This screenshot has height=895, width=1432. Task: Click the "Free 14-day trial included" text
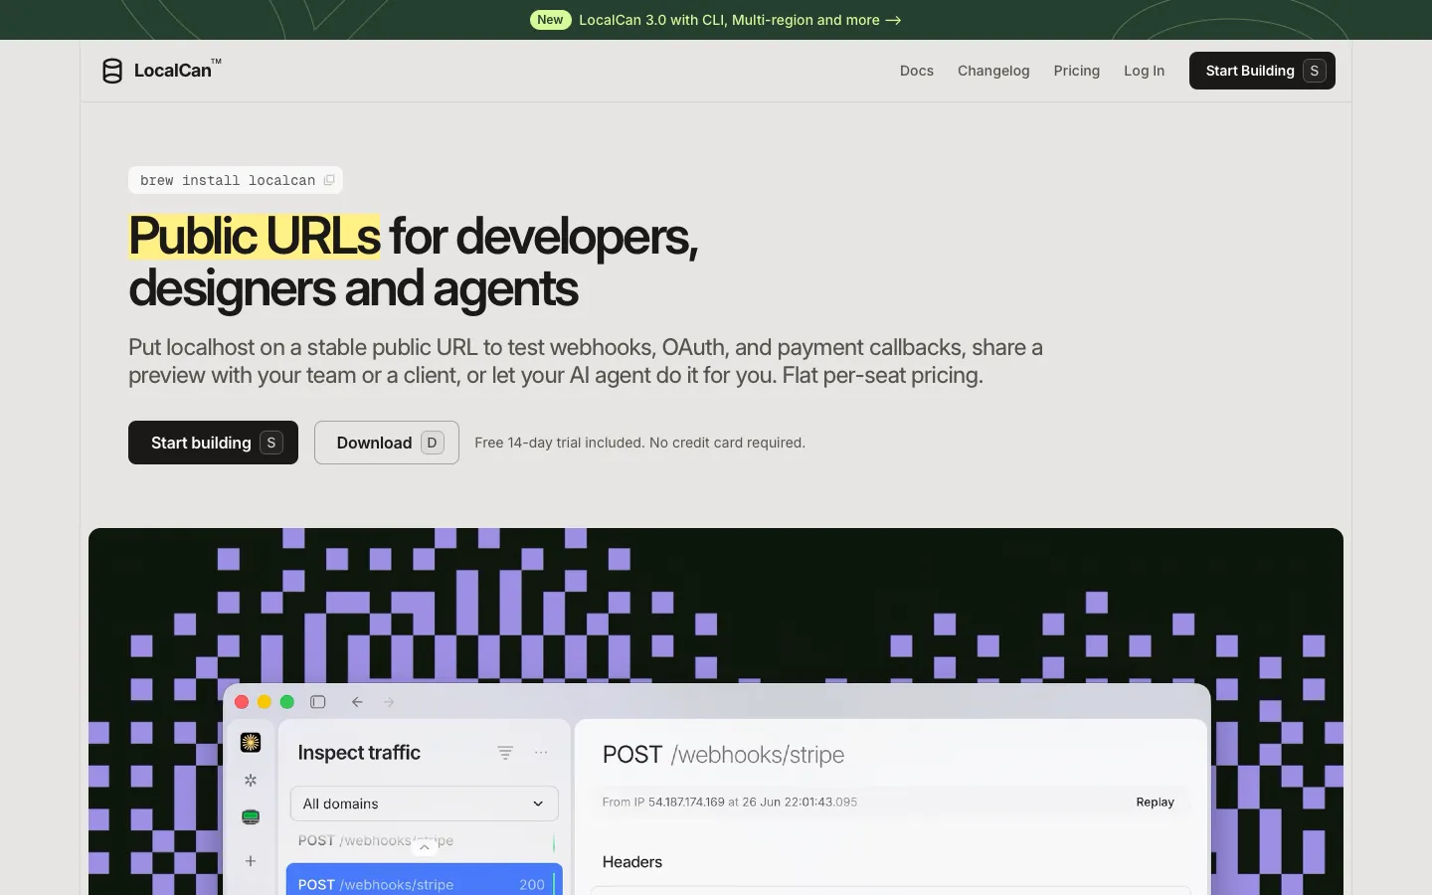[560, 443]
